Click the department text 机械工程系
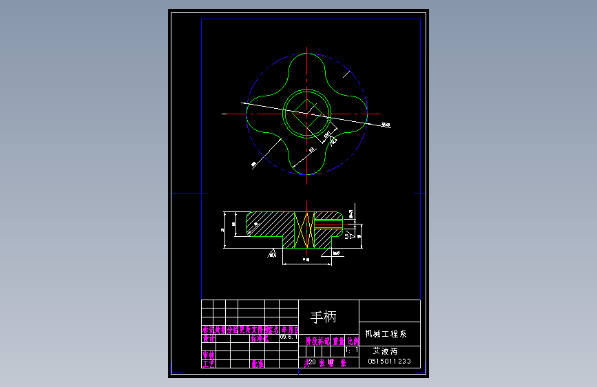Screen dimensions: 597x387 386,334
